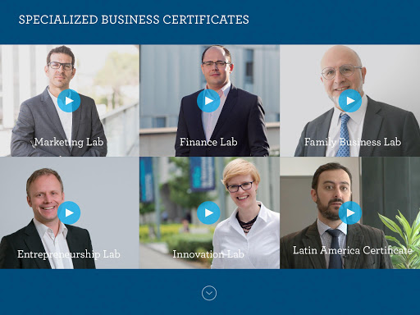Open the Family Business Lab title link
This screenshot has height=315, width=420.
(x=353, y=142)
